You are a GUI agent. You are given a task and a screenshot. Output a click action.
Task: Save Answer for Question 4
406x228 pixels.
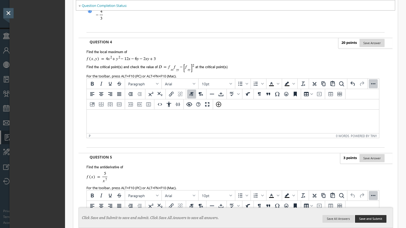(x=372, y=43)
